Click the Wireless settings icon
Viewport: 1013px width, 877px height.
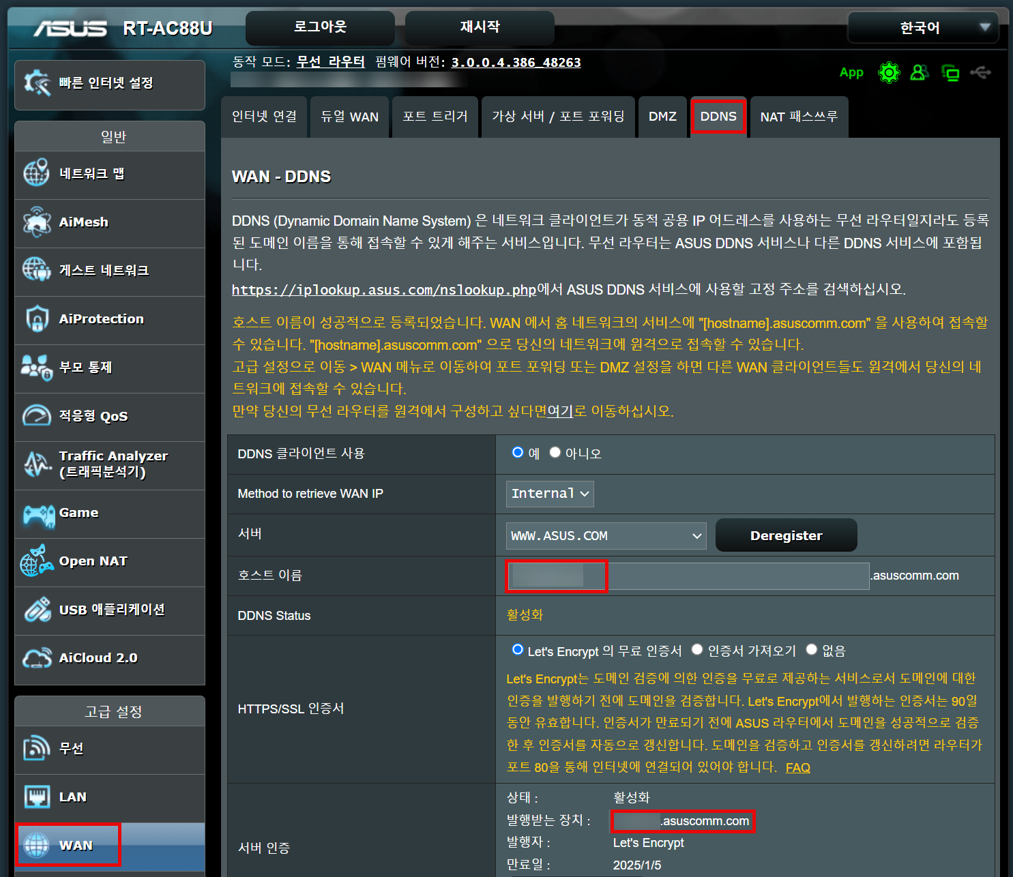click(36, 748)
